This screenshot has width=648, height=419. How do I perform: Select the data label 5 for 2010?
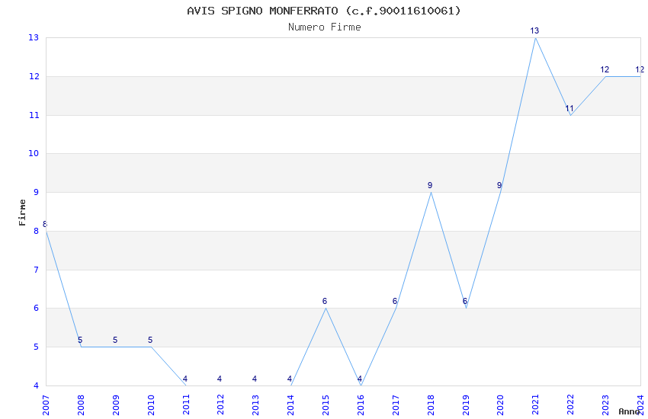pyautogui.click(x=150, y=341)
